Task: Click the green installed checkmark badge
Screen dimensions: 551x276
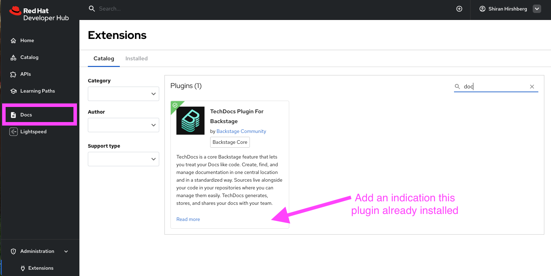Action: point(175,105)
